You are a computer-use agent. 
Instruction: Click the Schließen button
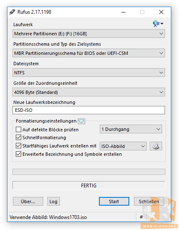(149, 201)
